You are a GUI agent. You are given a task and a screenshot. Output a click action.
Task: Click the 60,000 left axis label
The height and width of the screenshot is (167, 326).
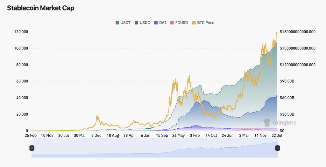click(22, 81)
